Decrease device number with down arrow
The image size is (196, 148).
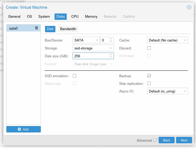(x=111, y=41)
